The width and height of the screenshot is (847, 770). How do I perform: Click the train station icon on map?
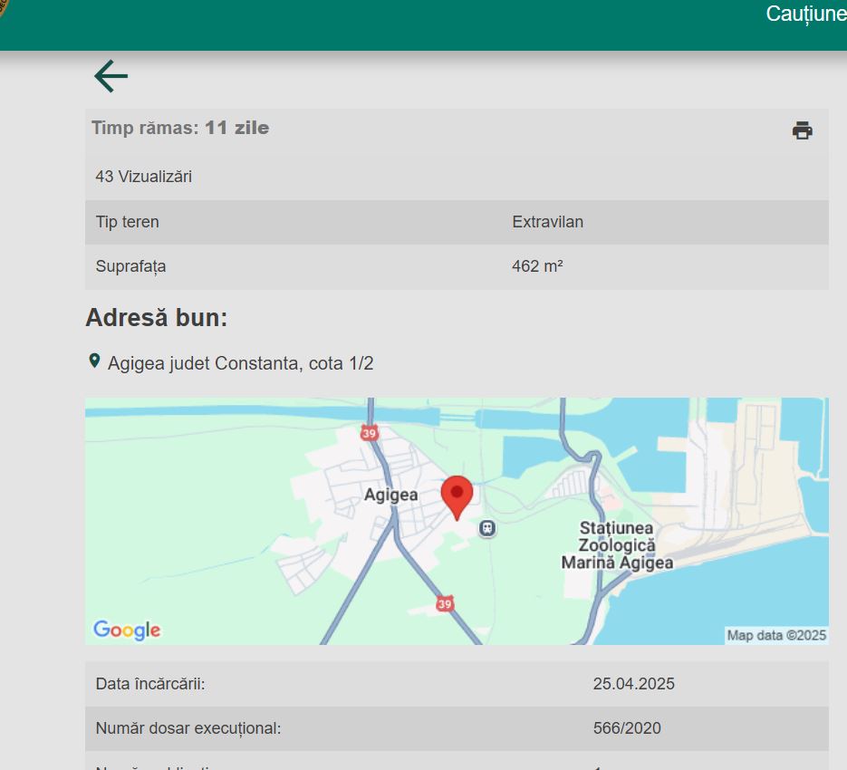click(487, 527)
